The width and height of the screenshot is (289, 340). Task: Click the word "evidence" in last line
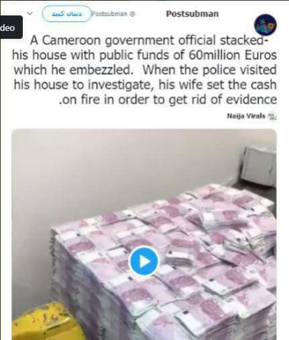pyautogui.click(x=251, y=99)
